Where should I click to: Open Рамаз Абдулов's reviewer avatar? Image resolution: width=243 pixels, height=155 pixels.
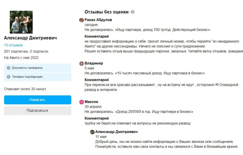(82, 20)
